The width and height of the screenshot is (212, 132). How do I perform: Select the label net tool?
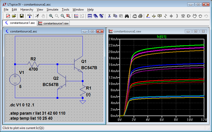160,16
